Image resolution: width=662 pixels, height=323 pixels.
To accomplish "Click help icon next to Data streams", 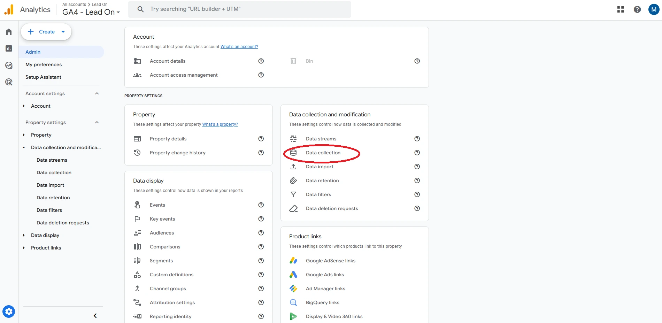I will point(417,139).
